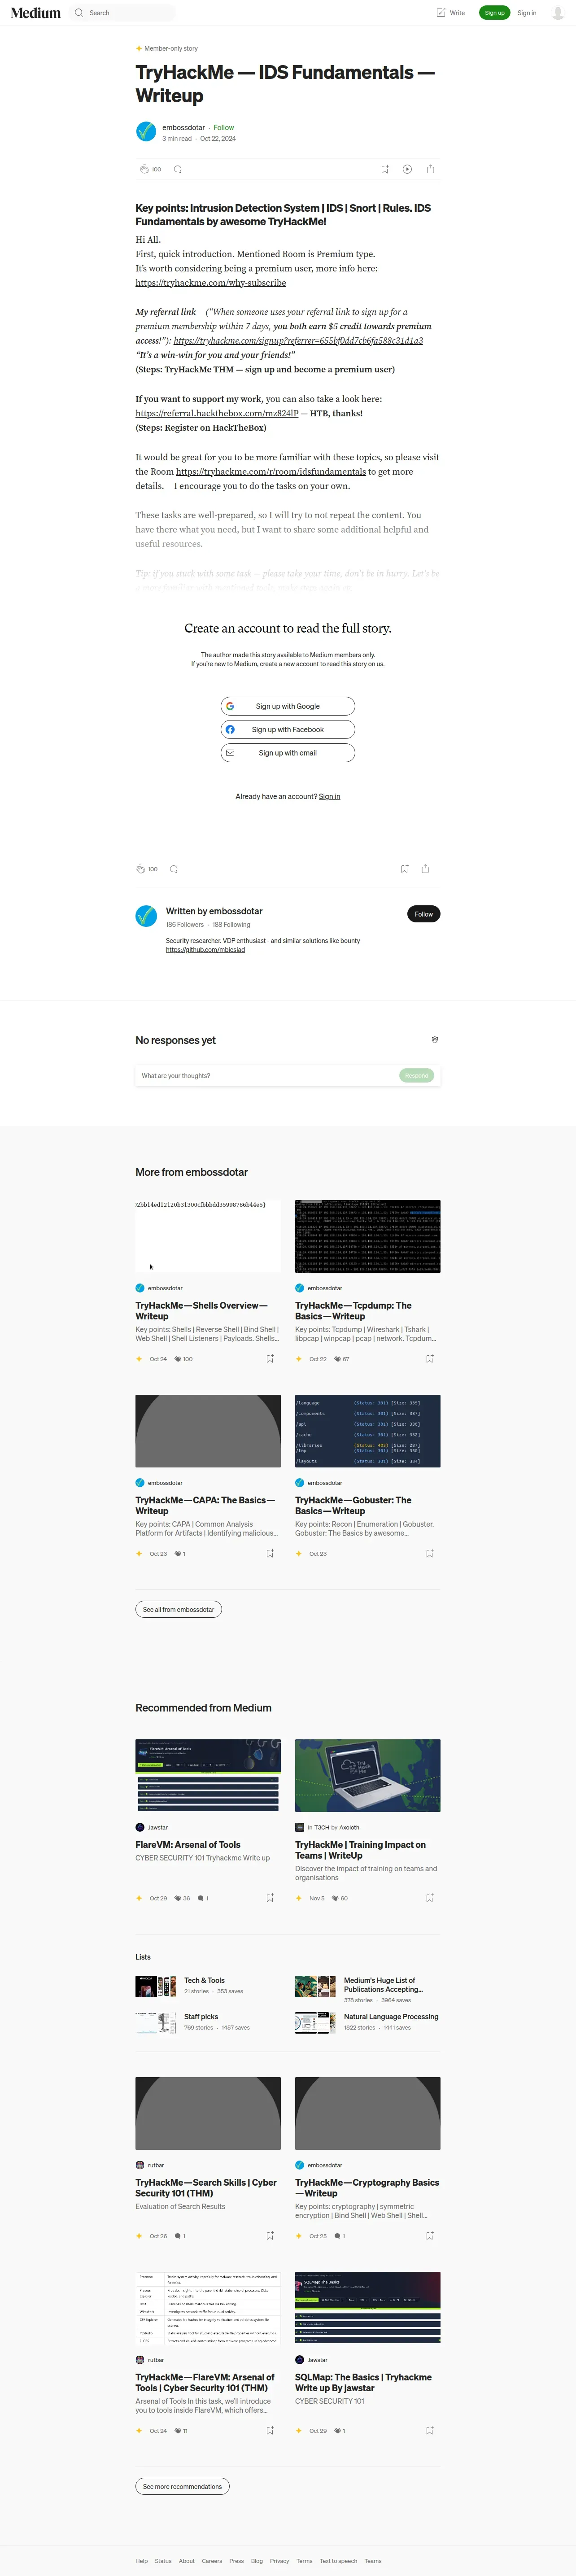Screen dimensions: 576x2576
Task: Bookmark story using icon beside Listen button
Action: [385, 169]
